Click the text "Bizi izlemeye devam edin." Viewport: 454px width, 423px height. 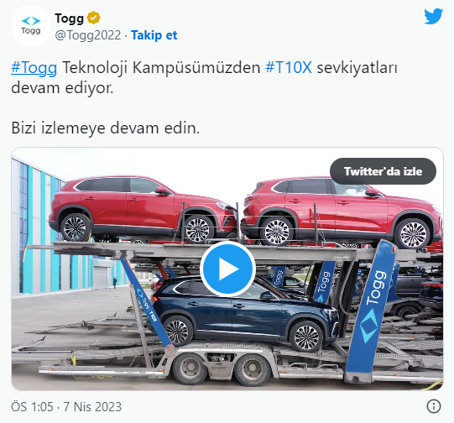tap(106, 128)
